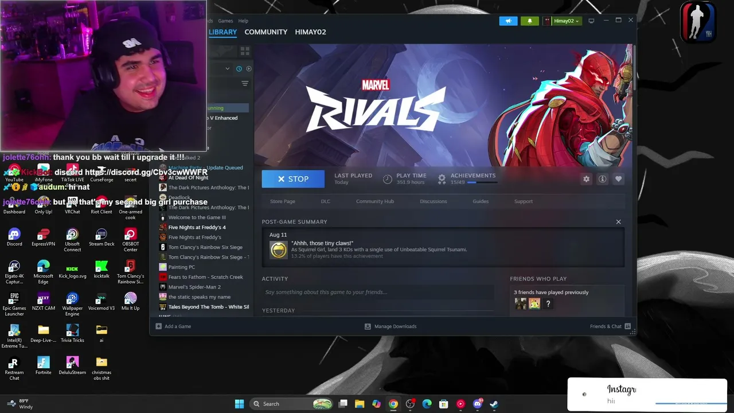Screen dimensions: 734x413
Task: Open the OBSBOT Center desktop shortcut
Action: tap(131, 240)
